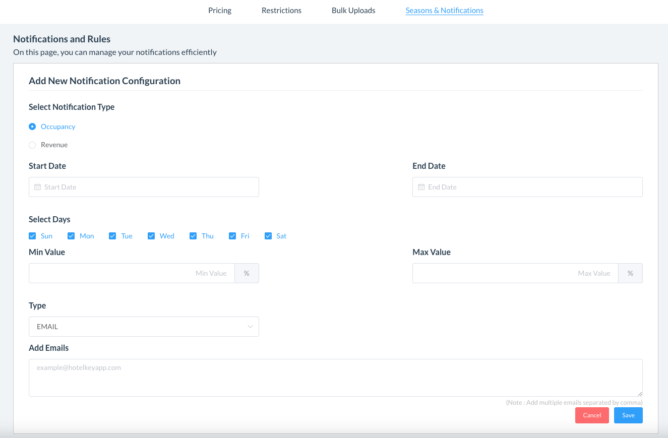Select the Revenue radio button

(32, 145)
